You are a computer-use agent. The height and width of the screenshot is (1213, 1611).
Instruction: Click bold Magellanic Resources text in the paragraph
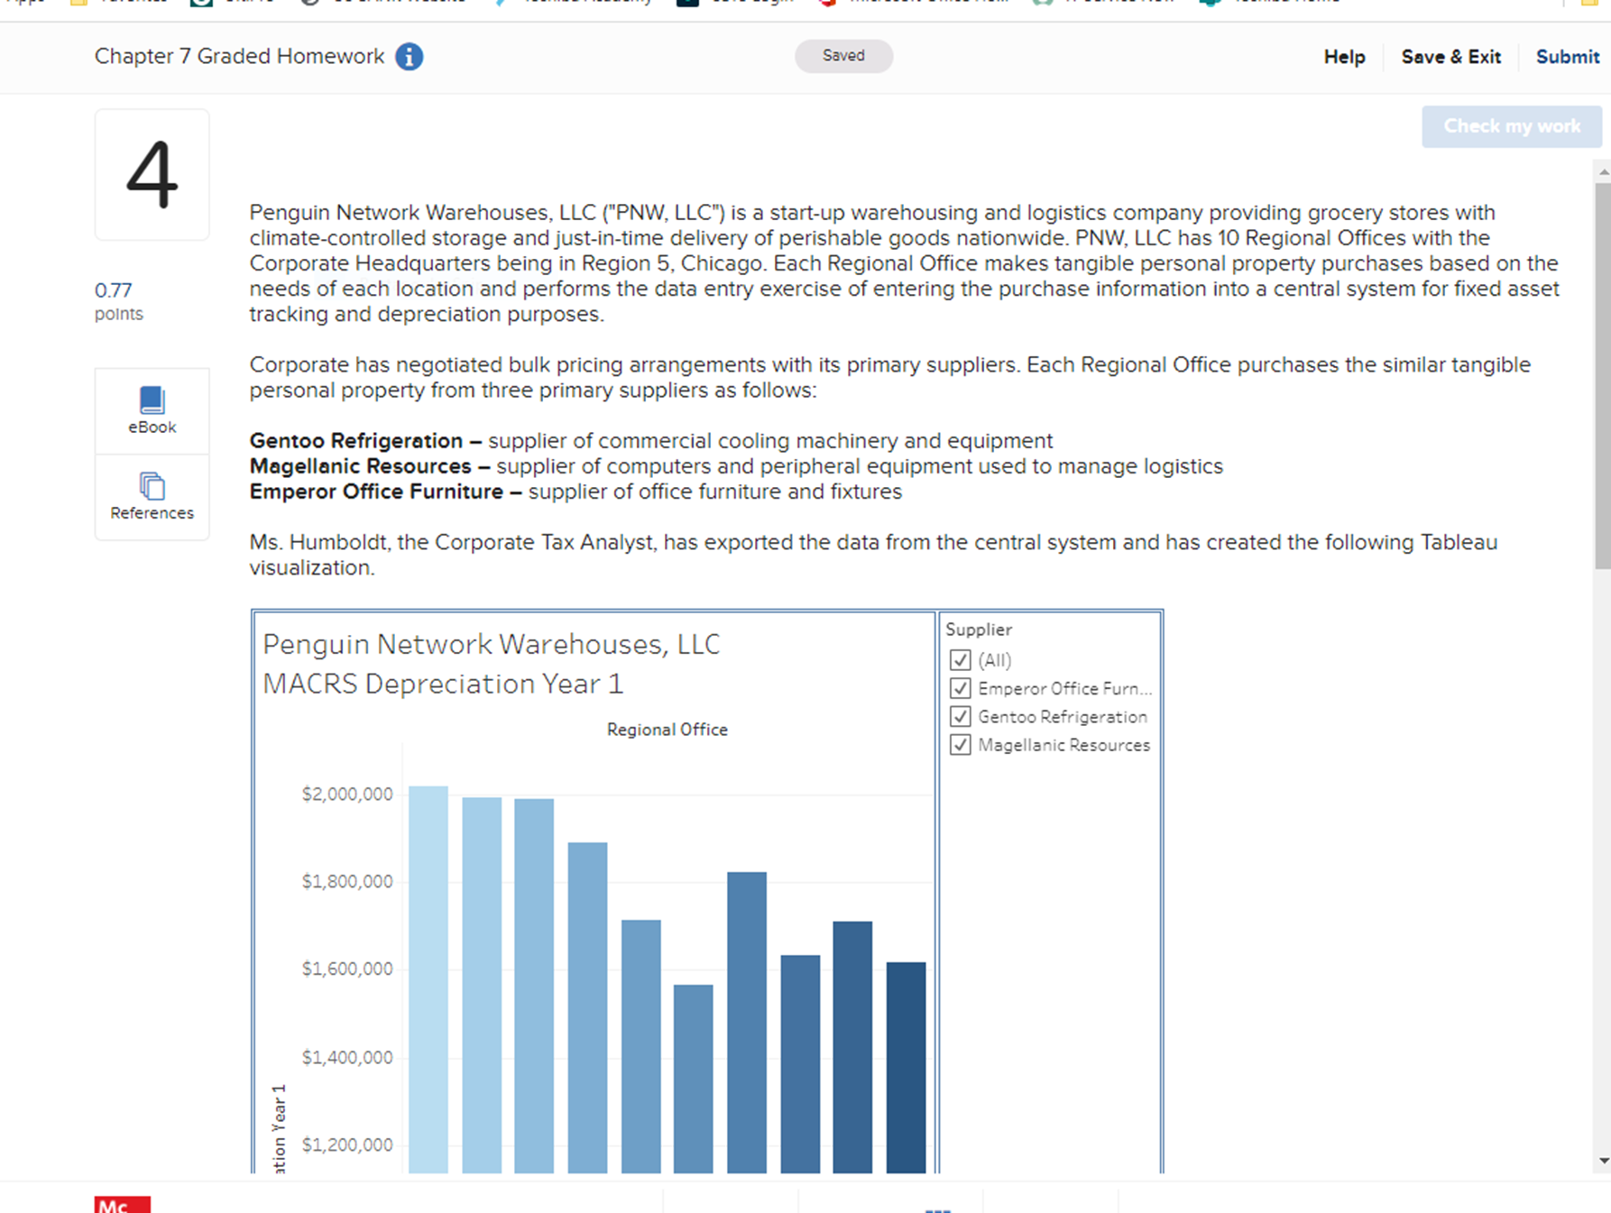pyautogui.click(x=361, y=466)
